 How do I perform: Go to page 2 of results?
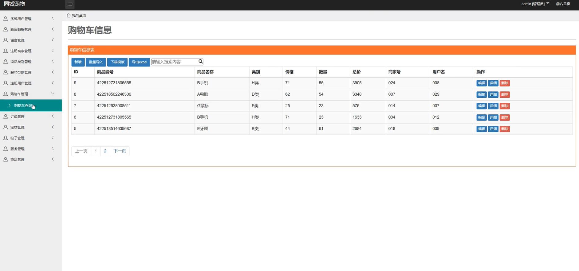105,151
